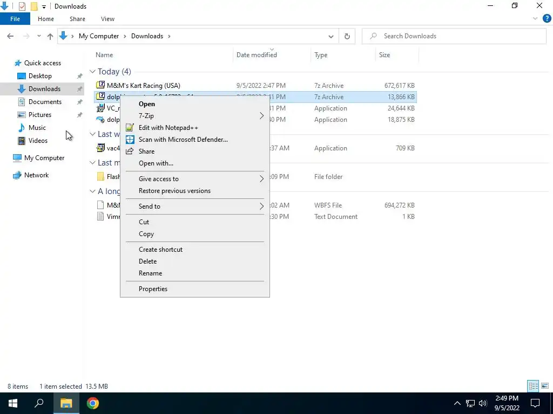Viewport: 553px width, 414px height.
Task: Collapse the Today (4) group
Action: pos(92,72)
